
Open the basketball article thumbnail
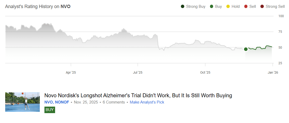[x=22, y=102]
